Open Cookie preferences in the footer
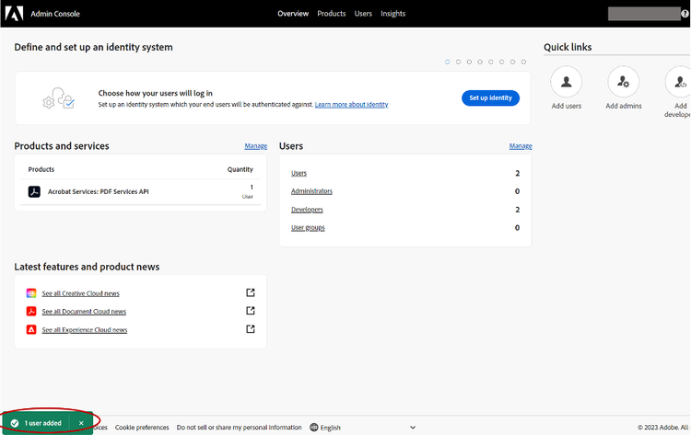This screenshot has height=435, width=691. tap(142, 428)
